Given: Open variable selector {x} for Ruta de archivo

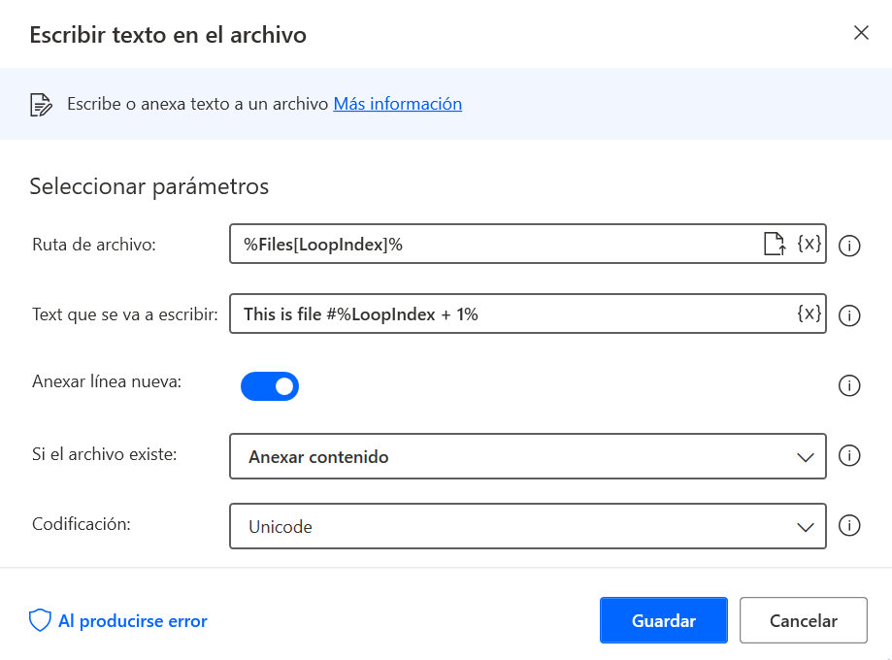Looking at the screenshot, I should [807, 245].
